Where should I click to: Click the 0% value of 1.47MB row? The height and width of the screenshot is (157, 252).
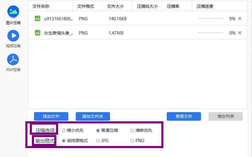(x=232, y=33)
